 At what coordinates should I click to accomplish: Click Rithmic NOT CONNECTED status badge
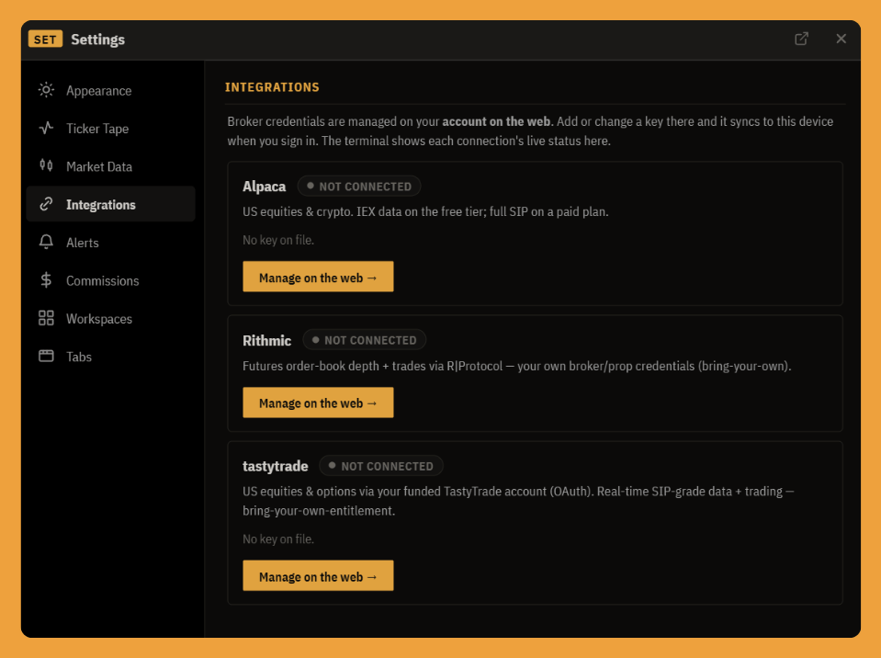pyautogui.click(x=364, y=340)
